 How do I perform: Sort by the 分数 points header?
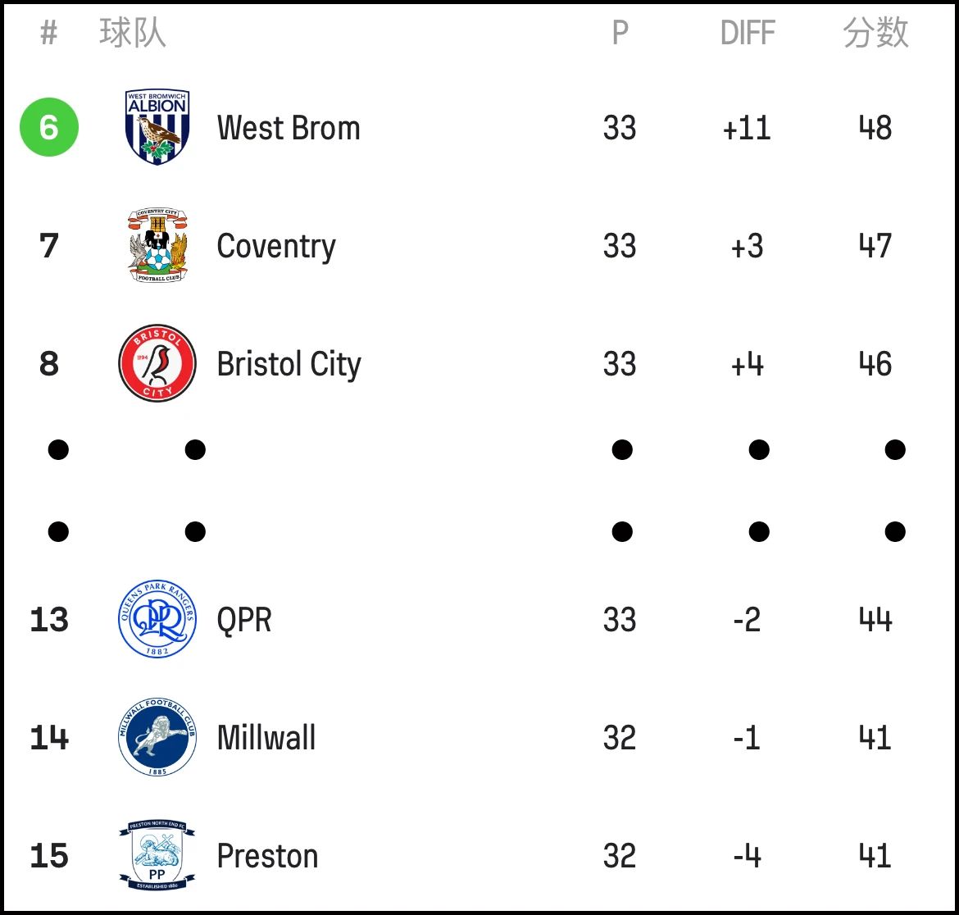pyautogui.click(x=876, y=33)
